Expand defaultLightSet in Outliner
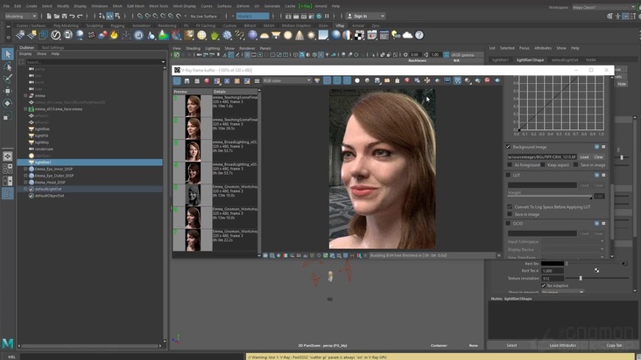Image resolution: width=641 pixels, height=360 pixels. pos(25,189)
